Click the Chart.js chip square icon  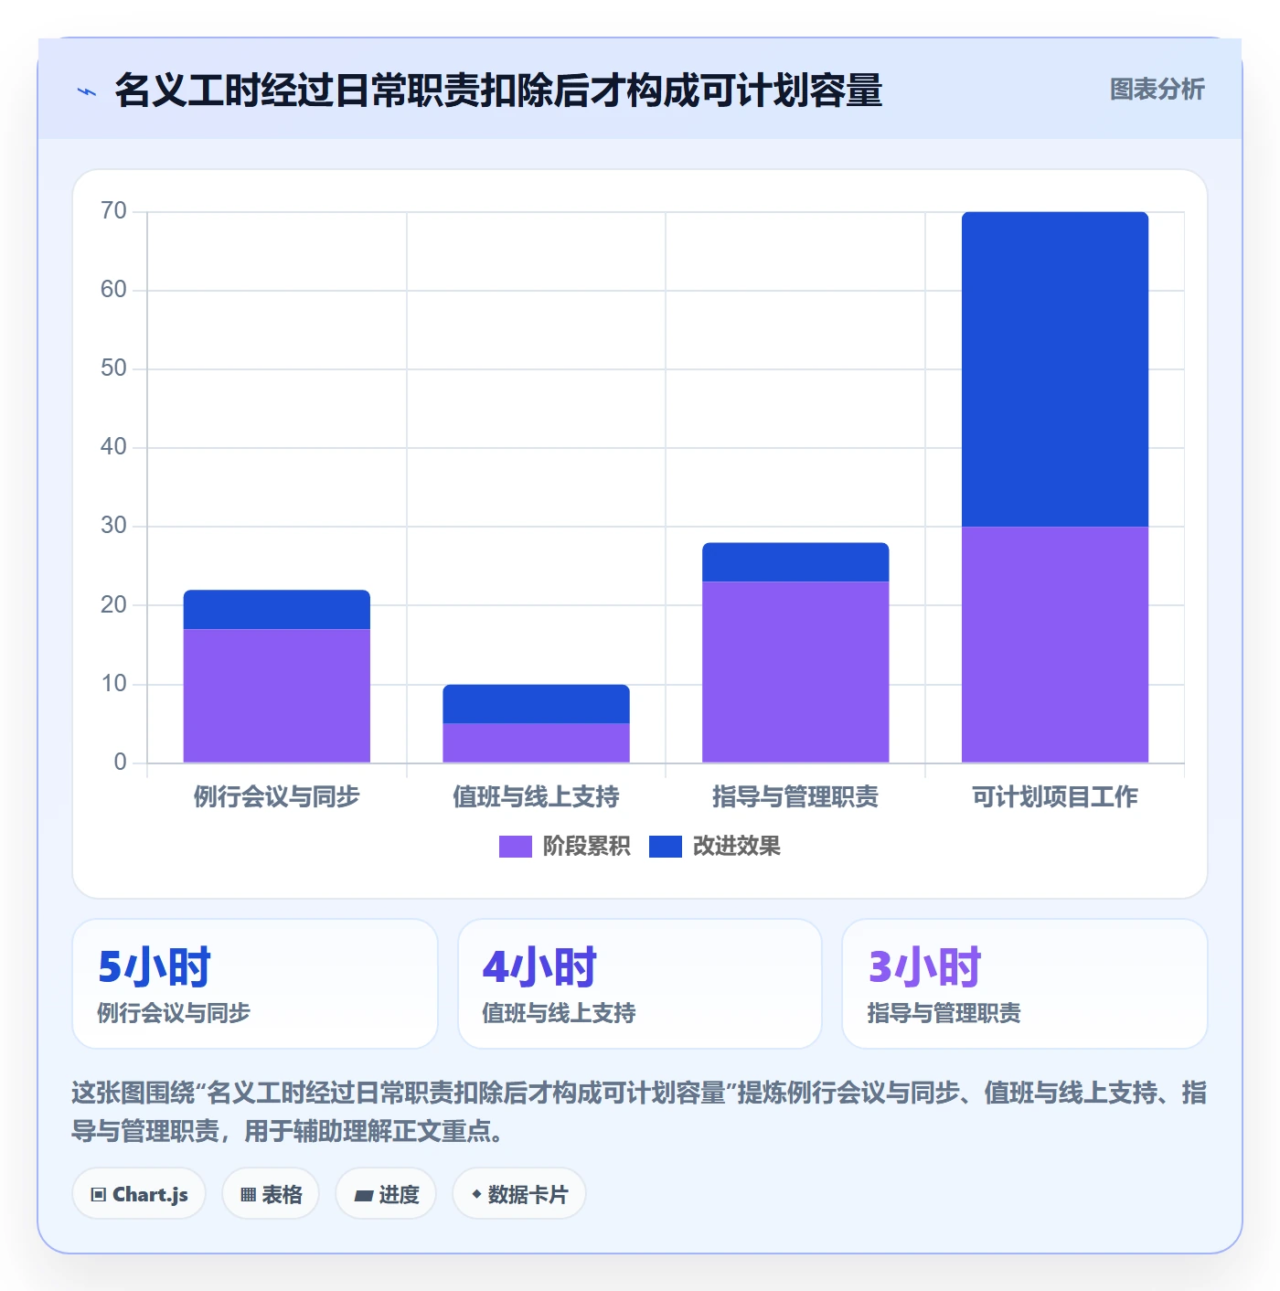pos(99,1195)
